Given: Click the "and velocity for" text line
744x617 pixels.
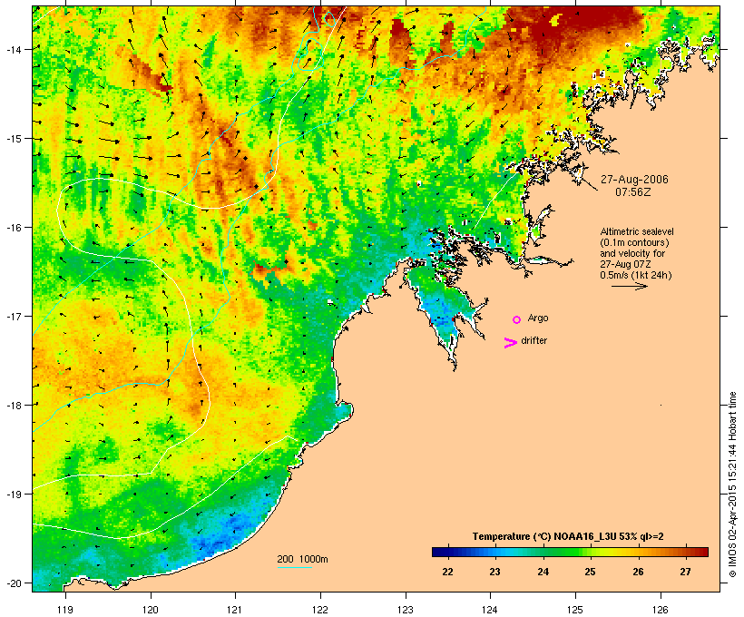Looking at the screenshot, I should tap(632, 253).
